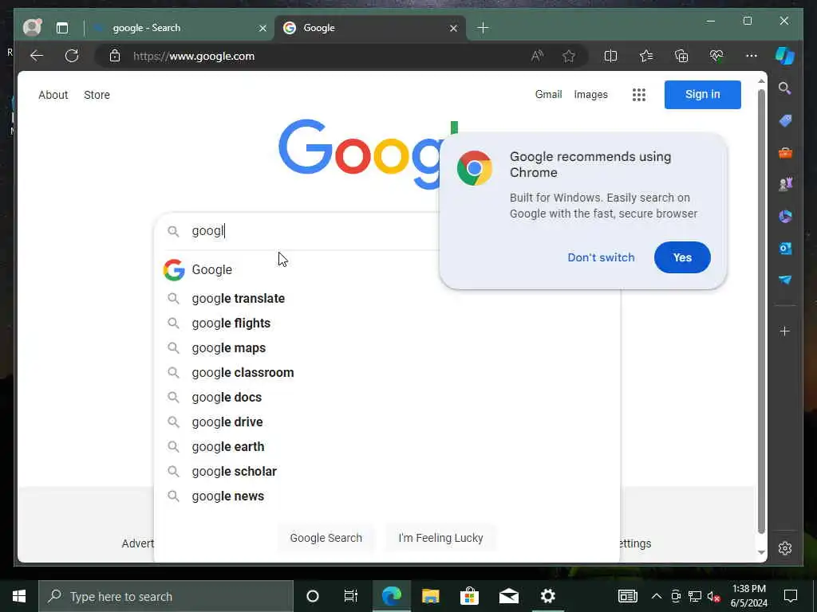Click Yes in the Chrome recommendation popup

(682, 257)
